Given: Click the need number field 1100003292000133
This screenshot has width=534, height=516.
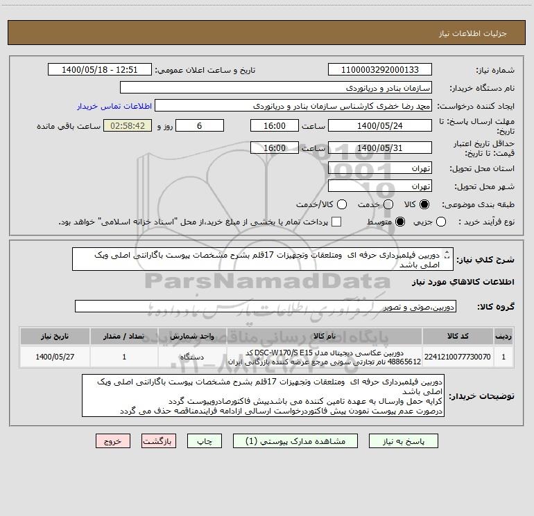Looking at the screenshot, I should click(380, 69).
